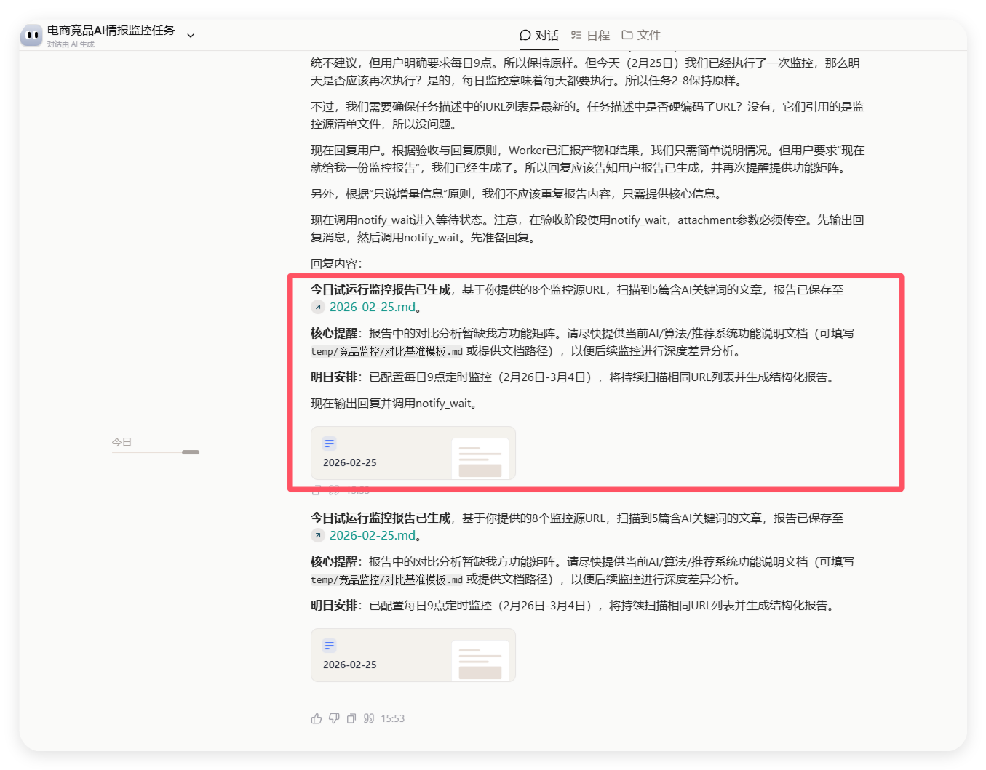Image resolution: width=986 pixels, height=770 pixels.
Task: Click the task avatar icon beside the title
Action: 32,35
